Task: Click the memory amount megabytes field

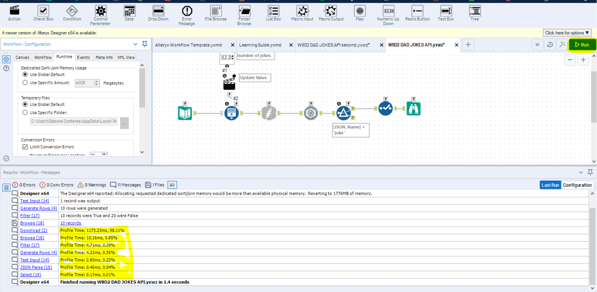Action: tap(84, 83)
